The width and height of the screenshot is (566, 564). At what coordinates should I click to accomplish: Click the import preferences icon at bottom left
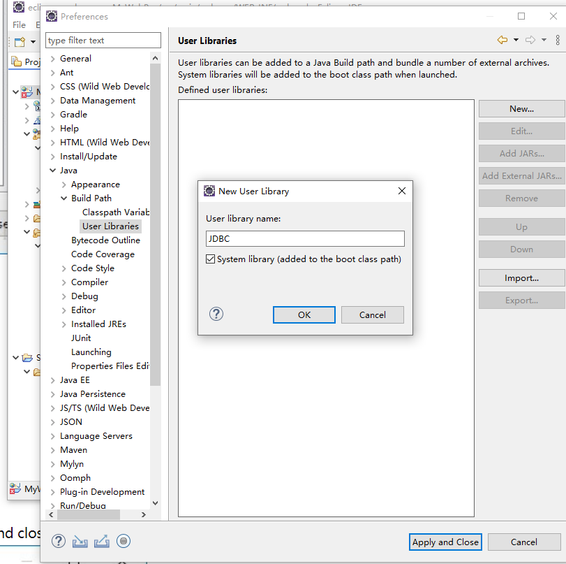point(80,542)
